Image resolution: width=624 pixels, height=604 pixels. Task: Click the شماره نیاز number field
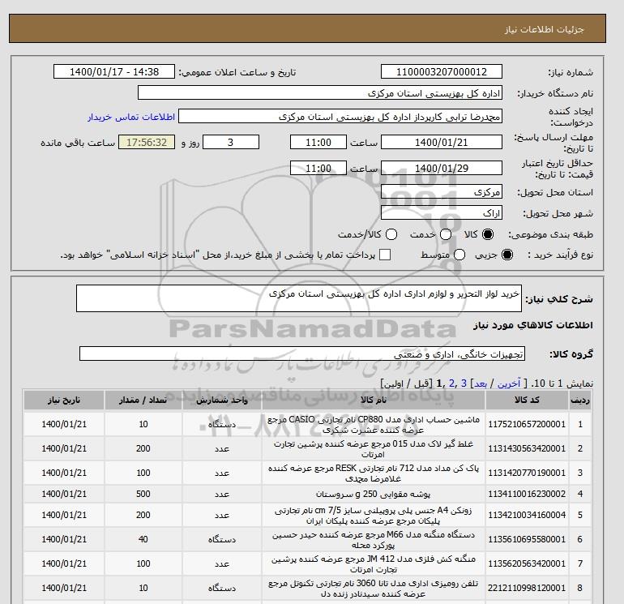(x=442, y=71)
